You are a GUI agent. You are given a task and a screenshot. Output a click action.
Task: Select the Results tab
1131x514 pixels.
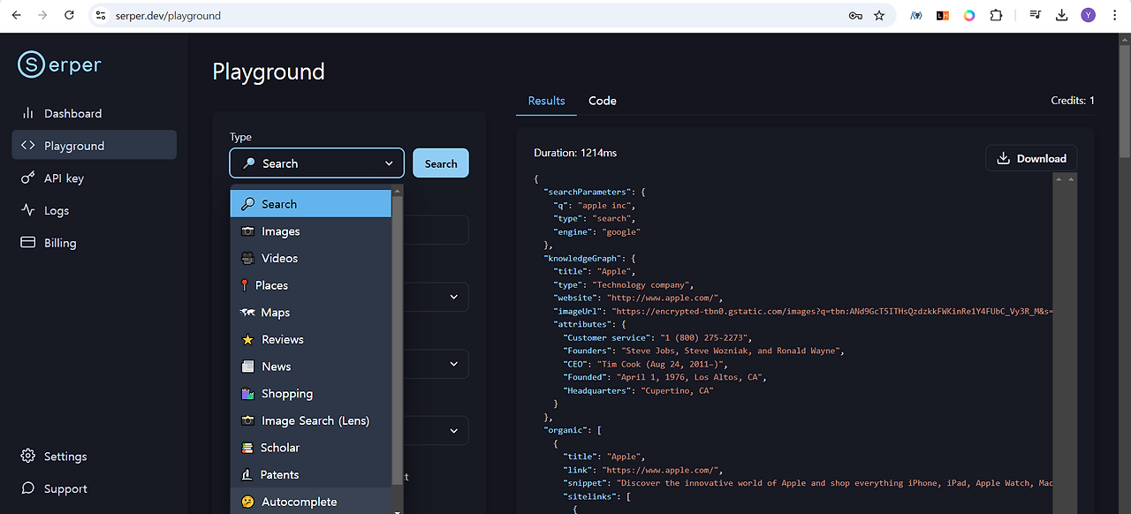click(545, 101)
